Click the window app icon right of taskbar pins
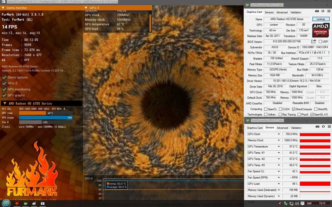 pos(42,204)
